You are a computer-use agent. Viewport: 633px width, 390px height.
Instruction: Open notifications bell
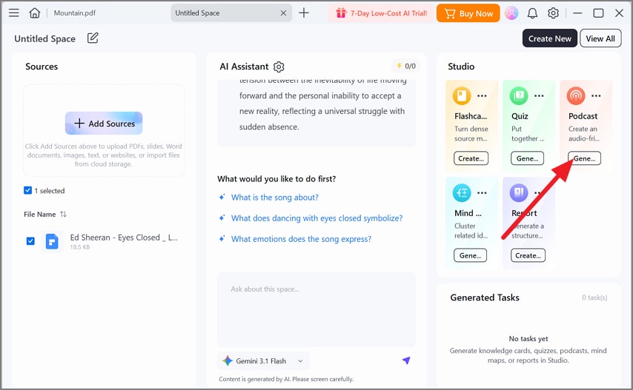(532, 13)
